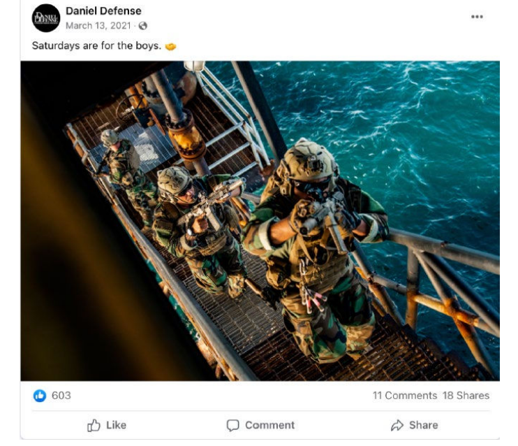Open the March 13, 2021 timestamp link
The width and height of the screenshot is (518, 446).
(x=98, y=26)
